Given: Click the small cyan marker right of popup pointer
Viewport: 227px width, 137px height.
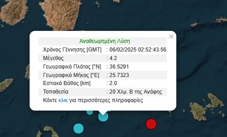Looking at the screenshot, I should (109, 110).
